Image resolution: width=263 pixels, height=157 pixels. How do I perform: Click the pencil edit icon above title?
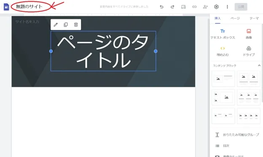coord(56,24)
